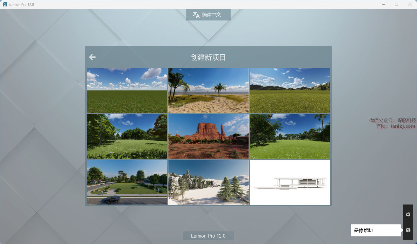Choose the red rock desert template
417x244 pixels.
pos(208,136)
